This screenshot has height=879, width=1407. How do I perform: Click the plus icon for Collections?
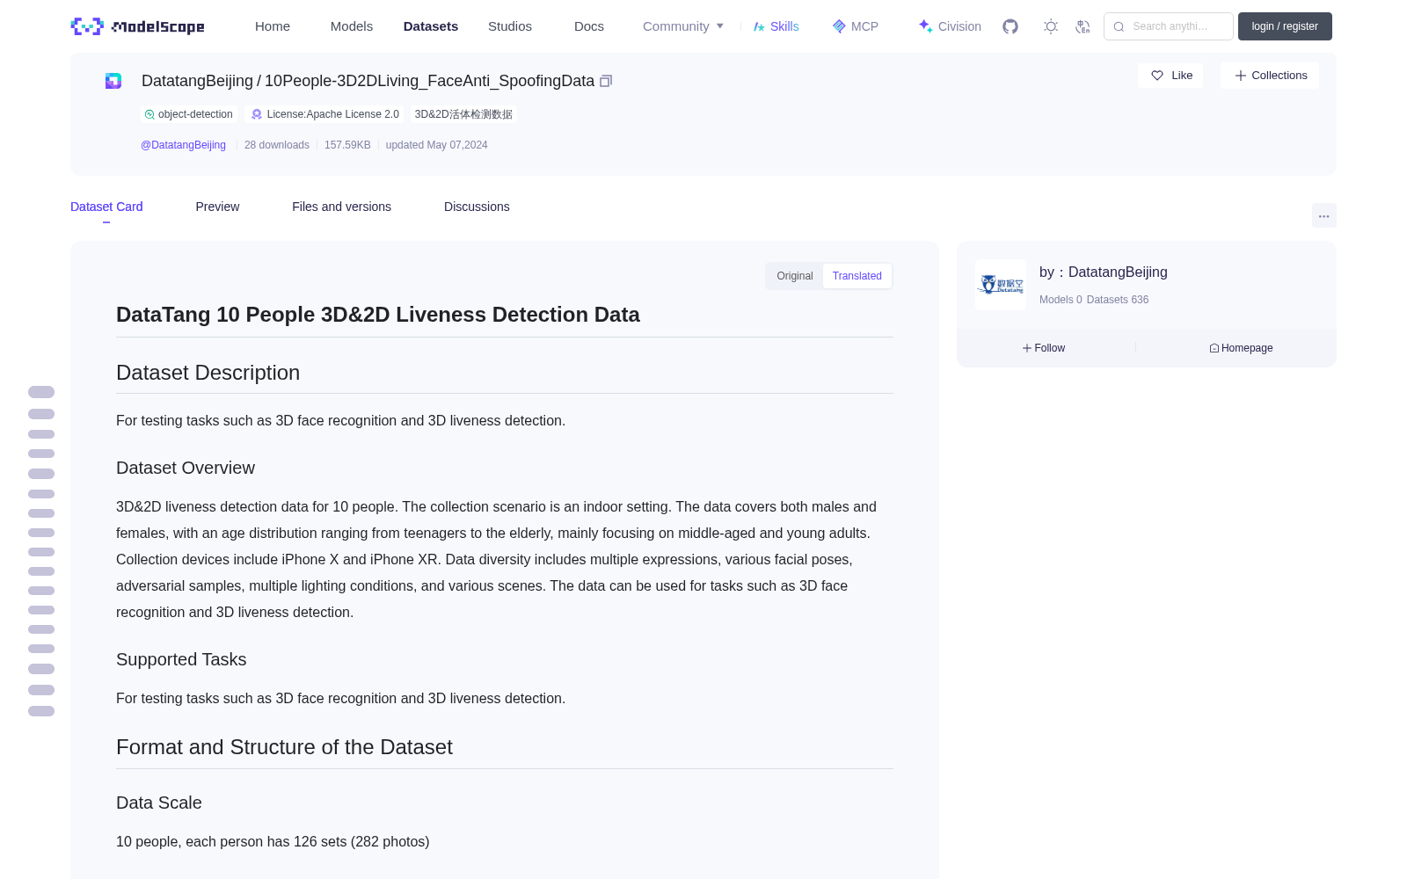[1241, 76]
